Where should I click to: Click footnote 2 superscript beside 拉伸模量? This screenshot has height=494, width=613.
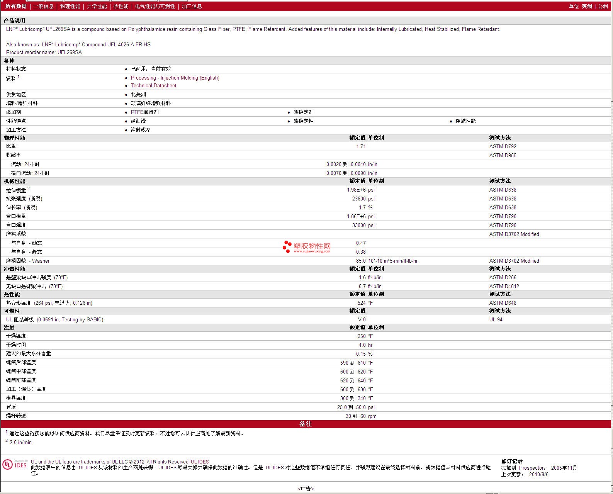click(29, 188)
